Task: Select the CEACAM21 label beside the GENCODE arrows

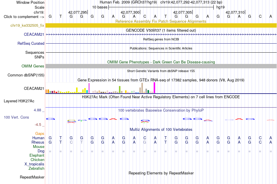Action: pos(34,34)
